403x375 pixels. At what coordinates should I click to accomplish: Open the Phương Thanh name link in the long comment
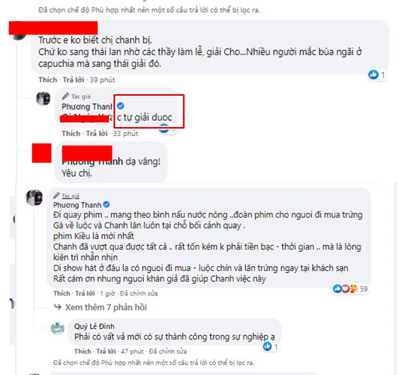[77, 205]
